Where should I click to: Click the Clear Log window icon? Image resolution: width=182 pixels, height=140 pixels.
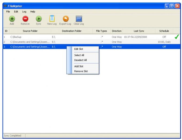79,19
